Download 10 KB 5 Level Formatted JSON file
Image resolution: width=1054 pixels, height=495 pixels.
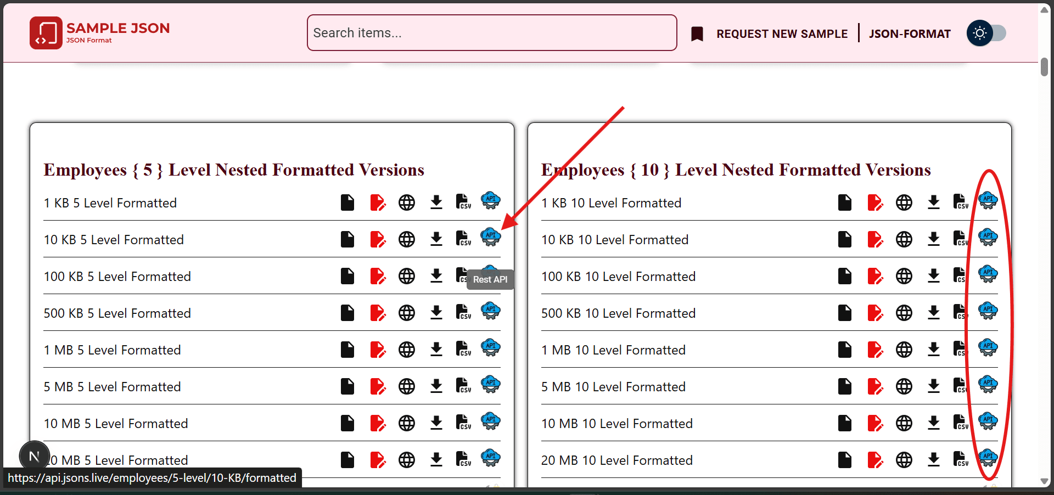coord(436,239)
